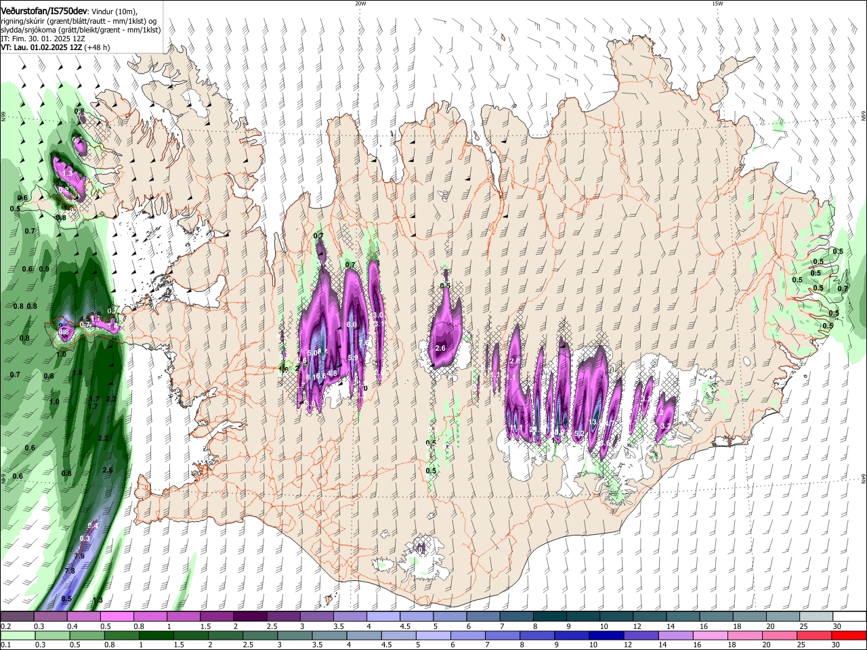Select the palest green first rain scale swatch

pyautogui.click(x=18, y=636)
